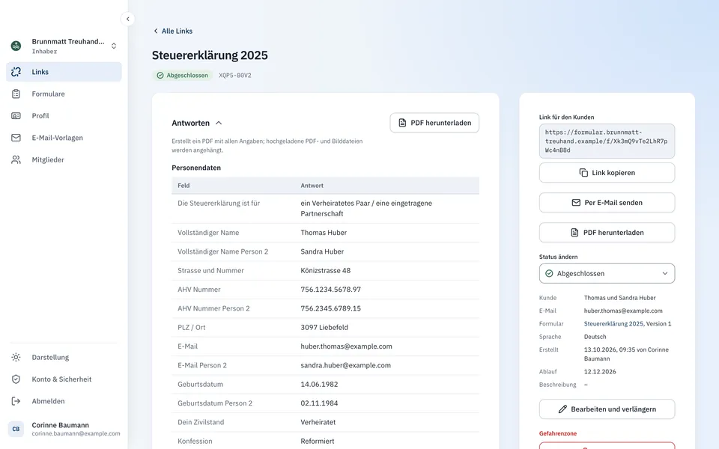Open E-Mail-Vorlagen in sidebar
Image resolution: width=719 pixels, height=449 pixels.
click(x=64, y=138)
